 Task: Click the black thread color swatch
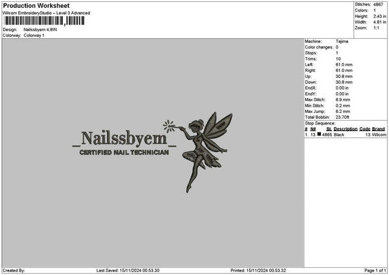click(319, 134)
